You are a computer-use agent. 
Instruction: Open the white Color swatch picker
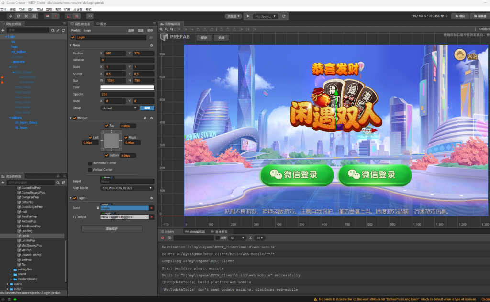point(127,87)
